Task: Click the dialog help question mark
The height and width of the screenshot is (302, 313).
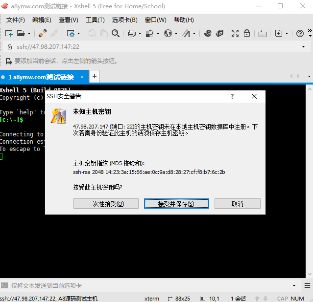Action: (x=232, y=96)
